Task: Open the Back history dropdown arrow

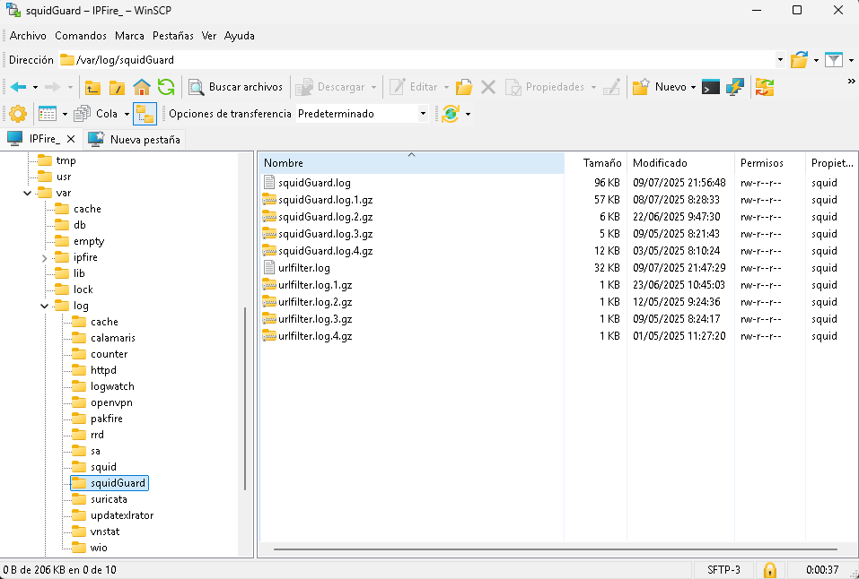Action: tap(35, 87)
